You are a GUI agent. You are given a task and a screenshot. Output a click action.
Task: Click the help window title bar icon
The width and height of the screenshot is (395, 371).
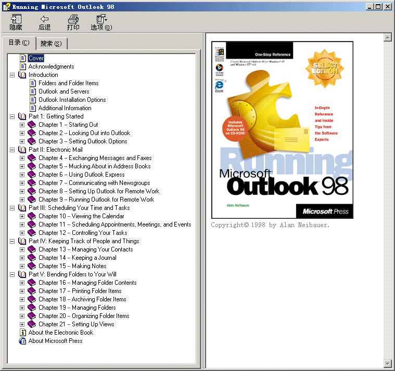point(7,7)
